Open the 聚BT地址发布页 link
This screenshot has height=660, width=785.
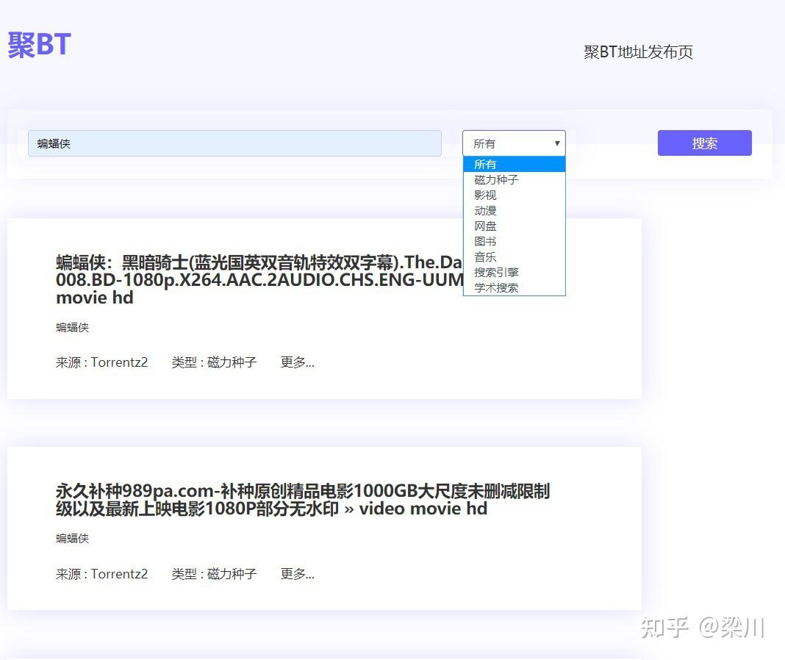637,52
